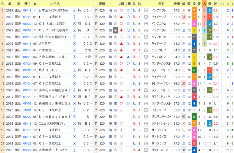Sort by the 脚 column header
The height and width of the screenshot is (153, 234).
[x=184, y=4]
